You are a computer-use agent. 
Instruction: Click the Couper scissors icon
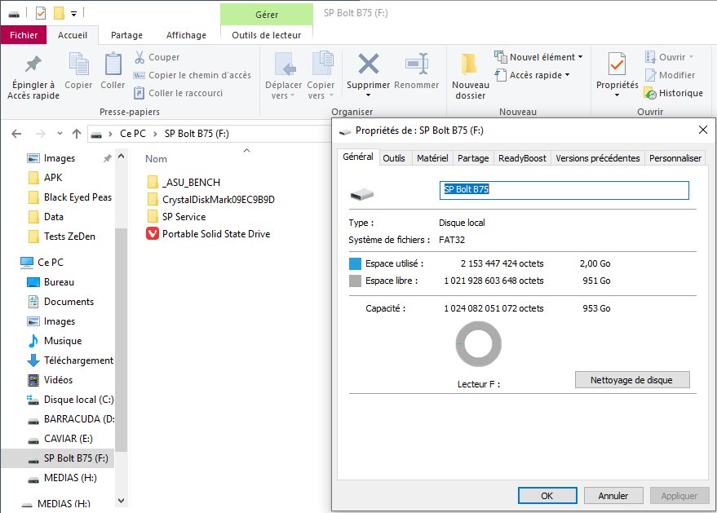click(x=139, y=57)
